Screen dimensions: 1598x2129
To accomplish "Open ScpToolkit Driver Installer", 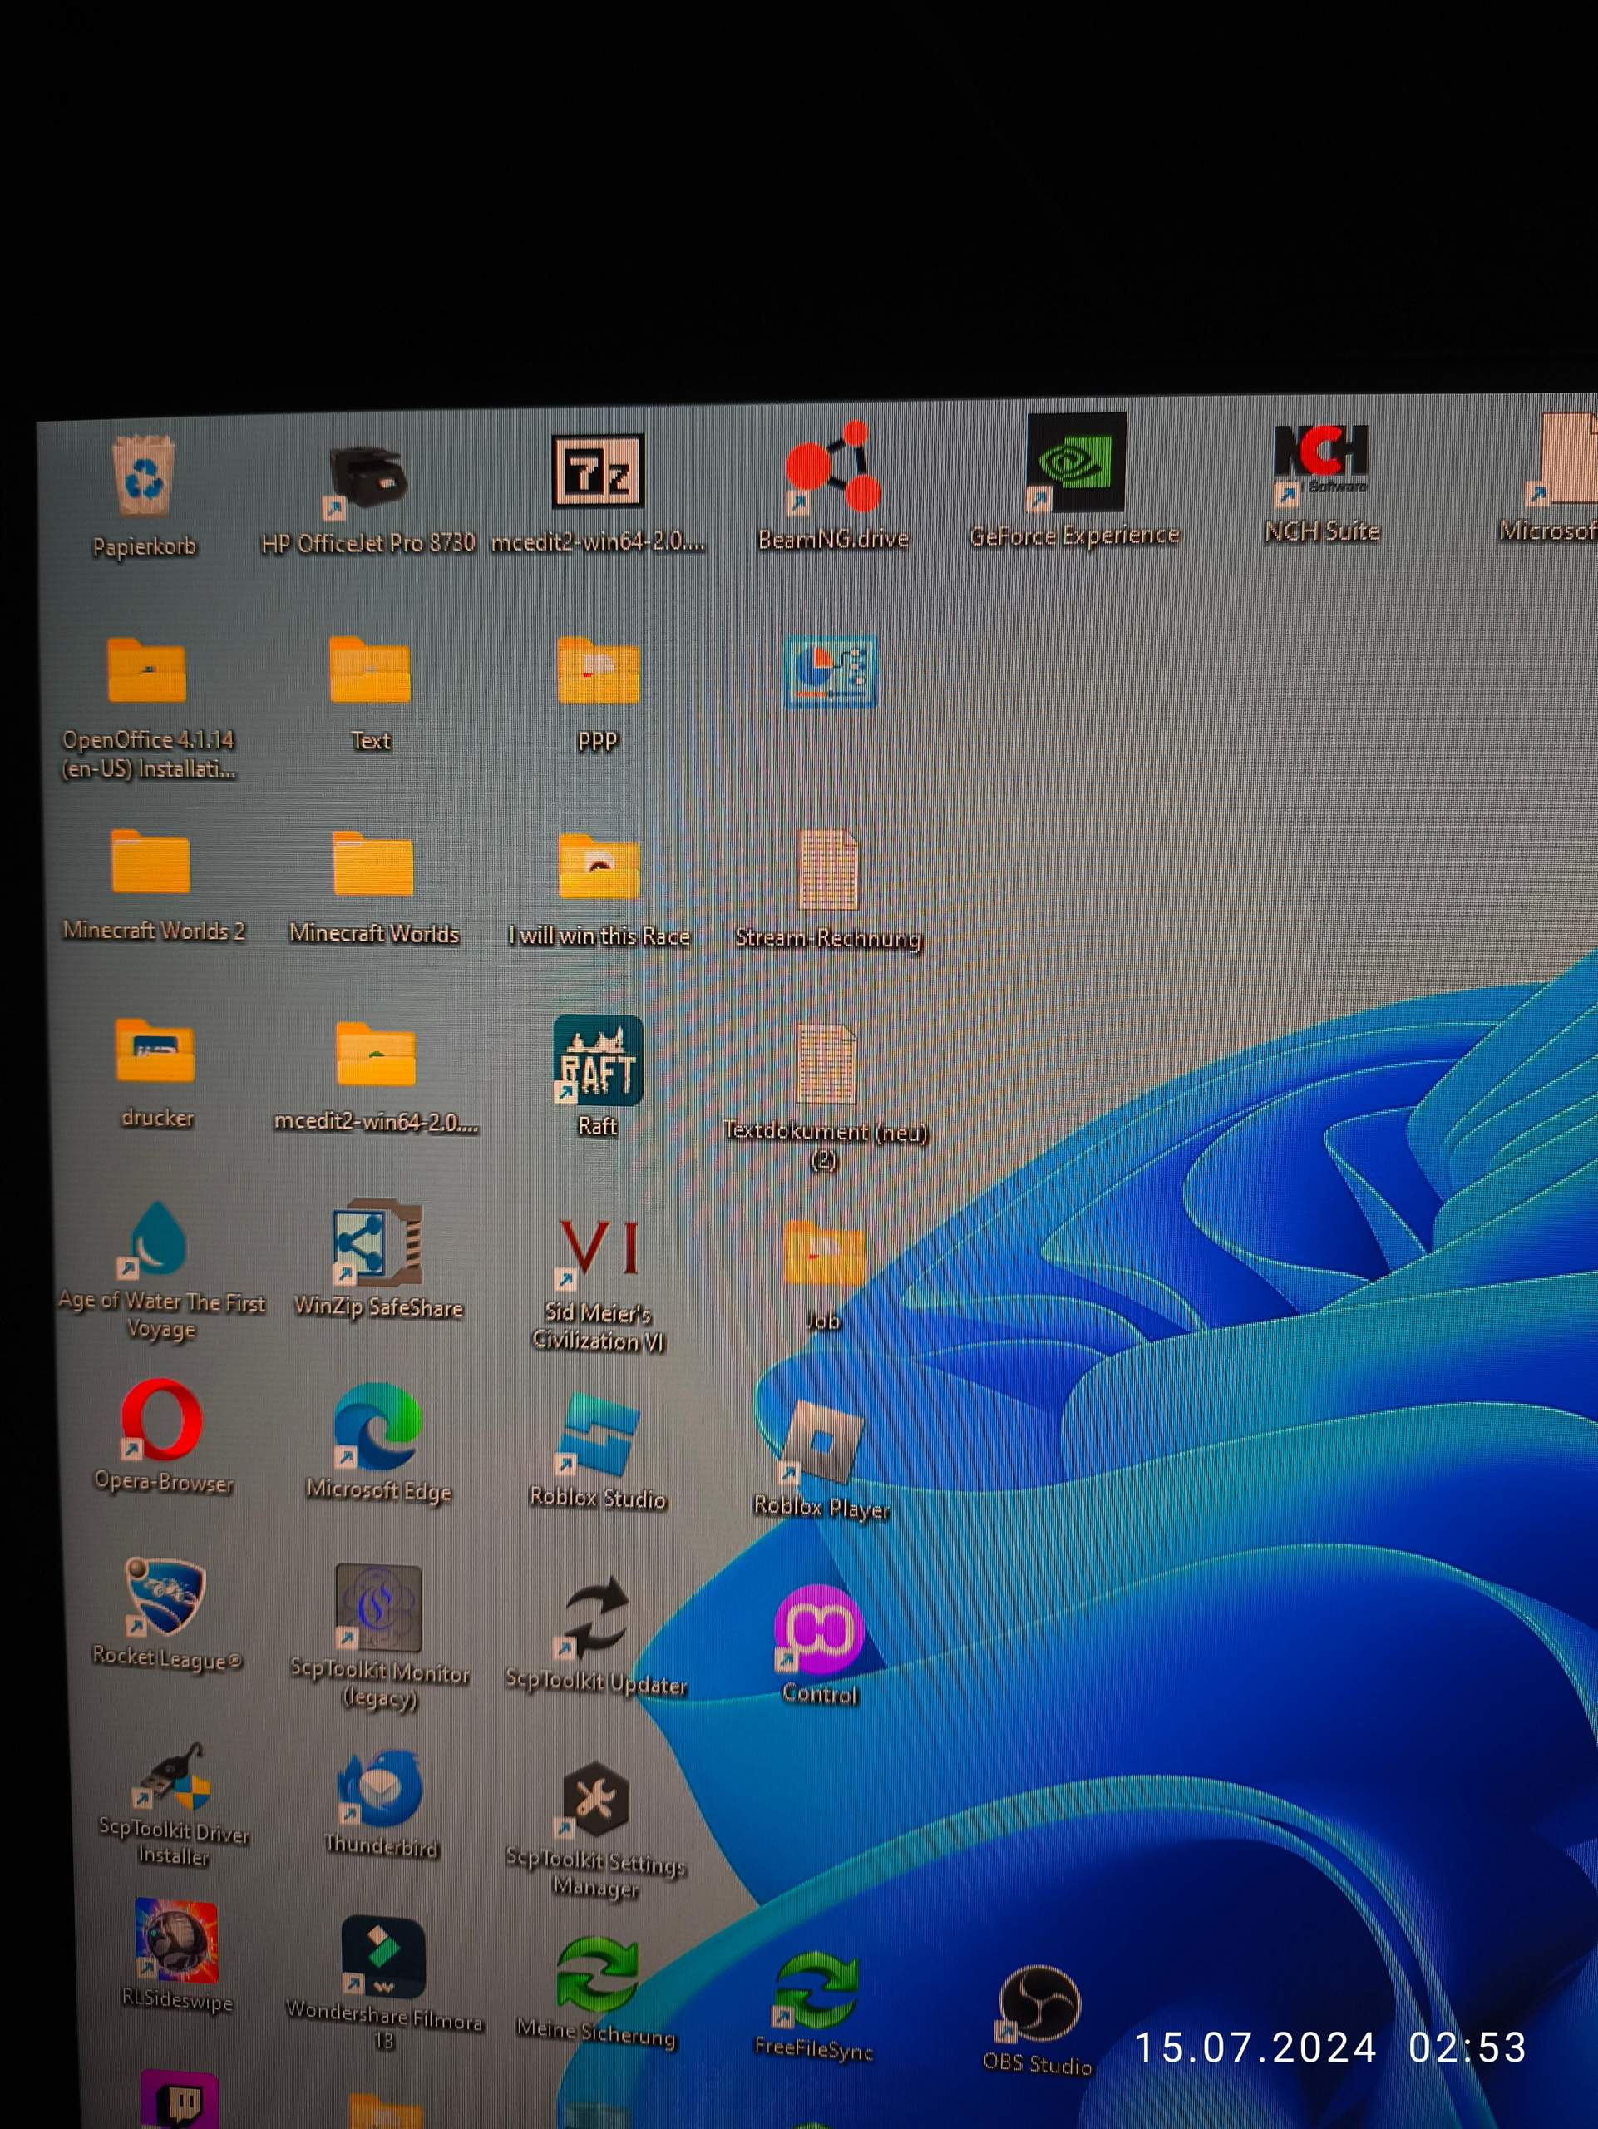I will (x=171, y=1776).
